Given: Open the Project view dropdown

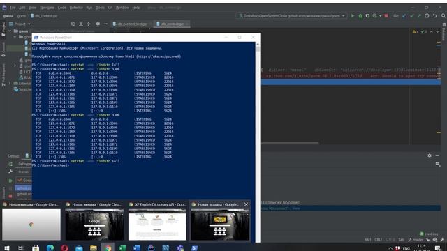Looking at the screenshot, I should [20, 24].
